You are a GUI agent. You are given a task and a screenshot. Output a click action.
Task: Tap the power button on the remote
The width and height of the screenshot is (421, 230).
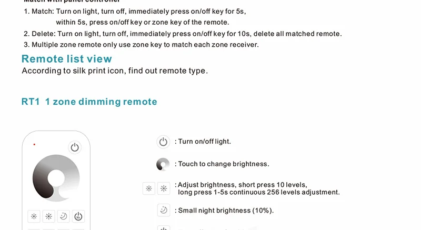(x=75, y=147)
